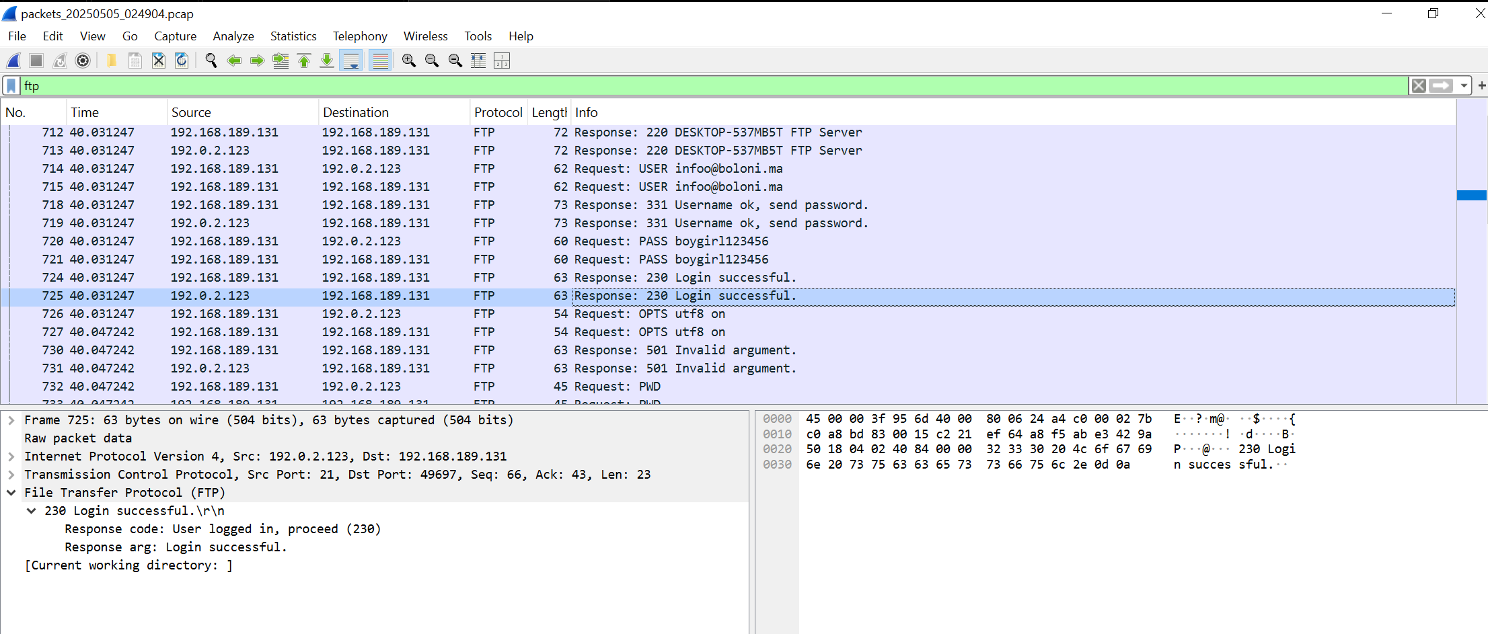Go back in packet history
Screen dimensions: 1488x634
click(234, 61)
